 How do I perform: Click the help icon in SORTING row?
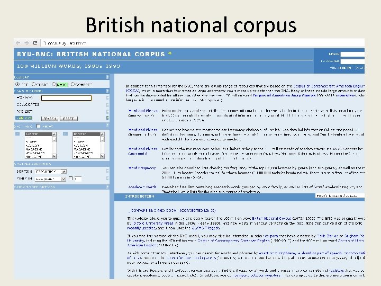(x=107, y=171)
